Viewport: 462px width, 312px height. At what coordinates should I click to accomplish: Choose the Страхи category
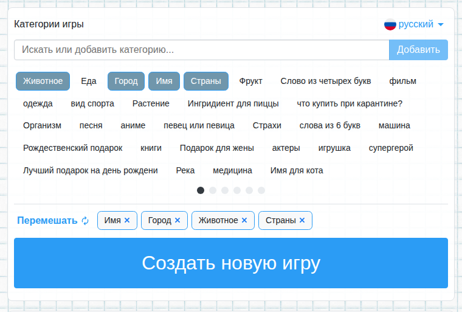[267, 126]
